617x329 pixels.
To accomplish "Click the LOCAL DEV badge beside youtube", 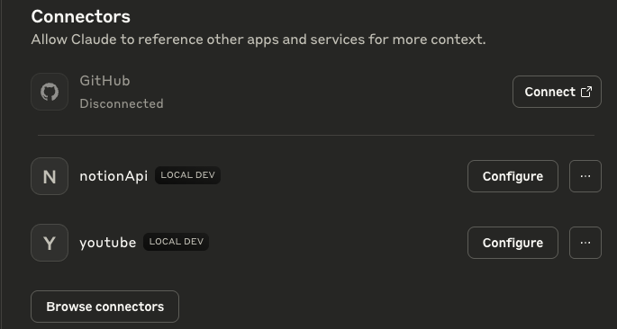I will click(176, 242).
